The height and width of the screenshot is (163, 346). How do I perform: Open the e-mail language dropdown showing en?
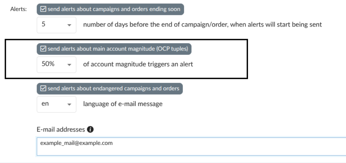[56, 104]
